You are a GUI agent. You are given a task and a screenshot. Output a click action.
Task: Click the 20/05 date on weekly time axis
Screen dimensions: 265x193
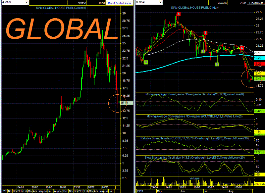pos(105,187)
